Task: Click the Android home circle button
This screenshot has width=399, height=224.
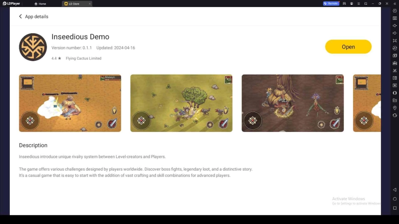Action: point(395,199)
